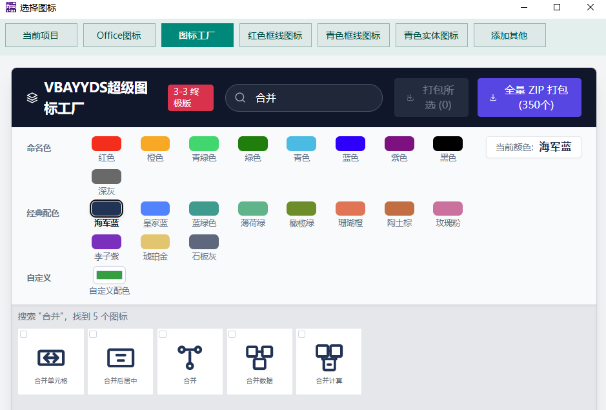Viewport: 606px width, 410px height.
Task: Click the app icon in title bar
Action: [11, 7]
